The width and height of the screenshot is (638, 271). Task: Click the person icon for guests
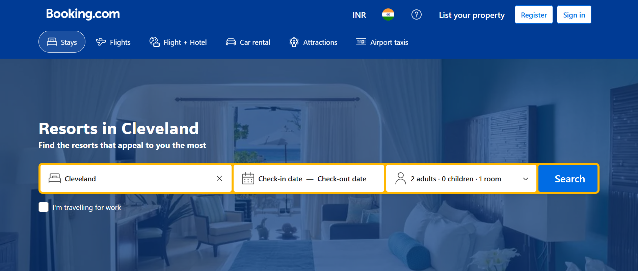[x=400, y=178]
